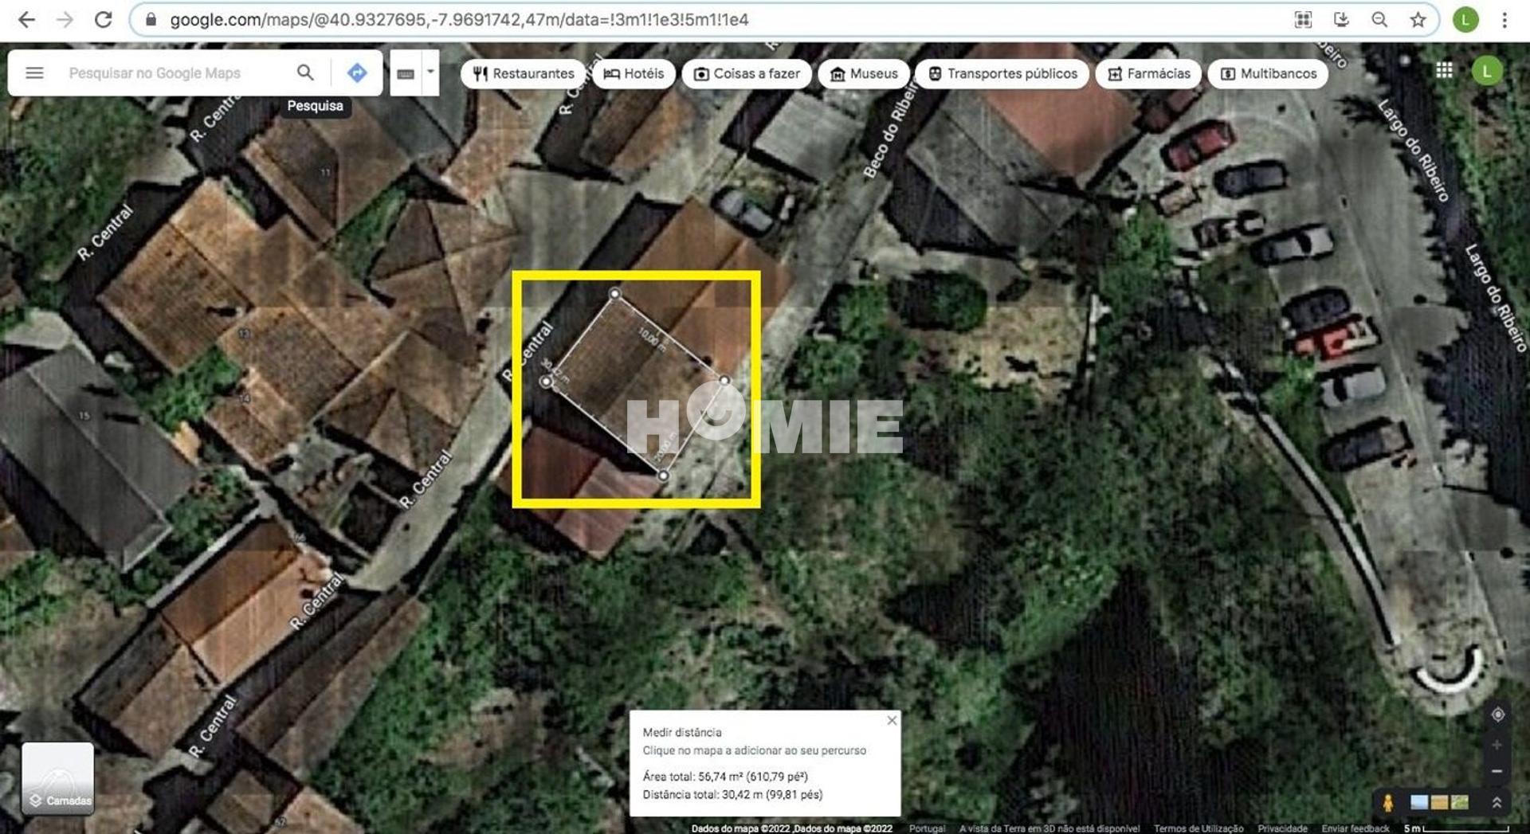The height and width of the screenshot is (834, 1530).
Task: Open Termos de Utilização link
Action: pos(1198,828)
